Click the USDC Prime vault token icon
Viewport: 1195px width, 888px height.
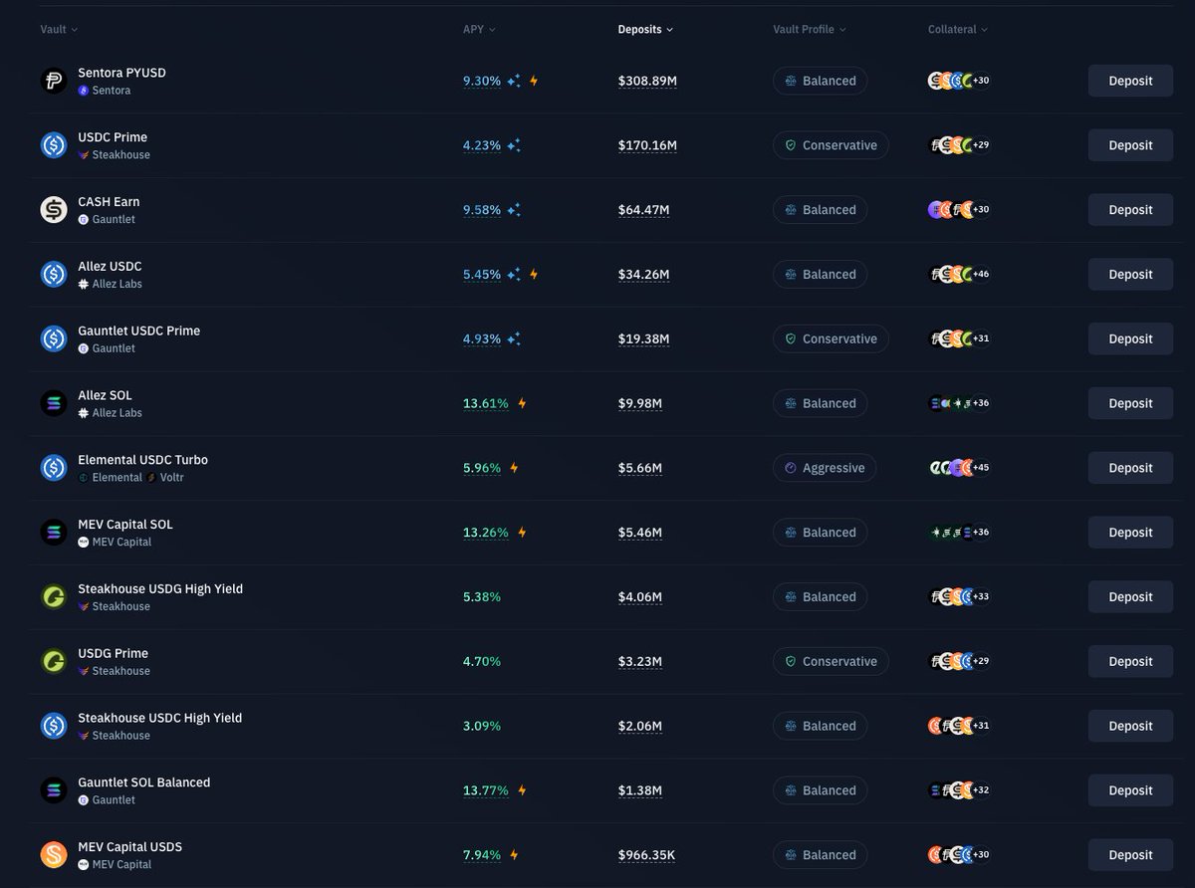click(x=54, y=145)
